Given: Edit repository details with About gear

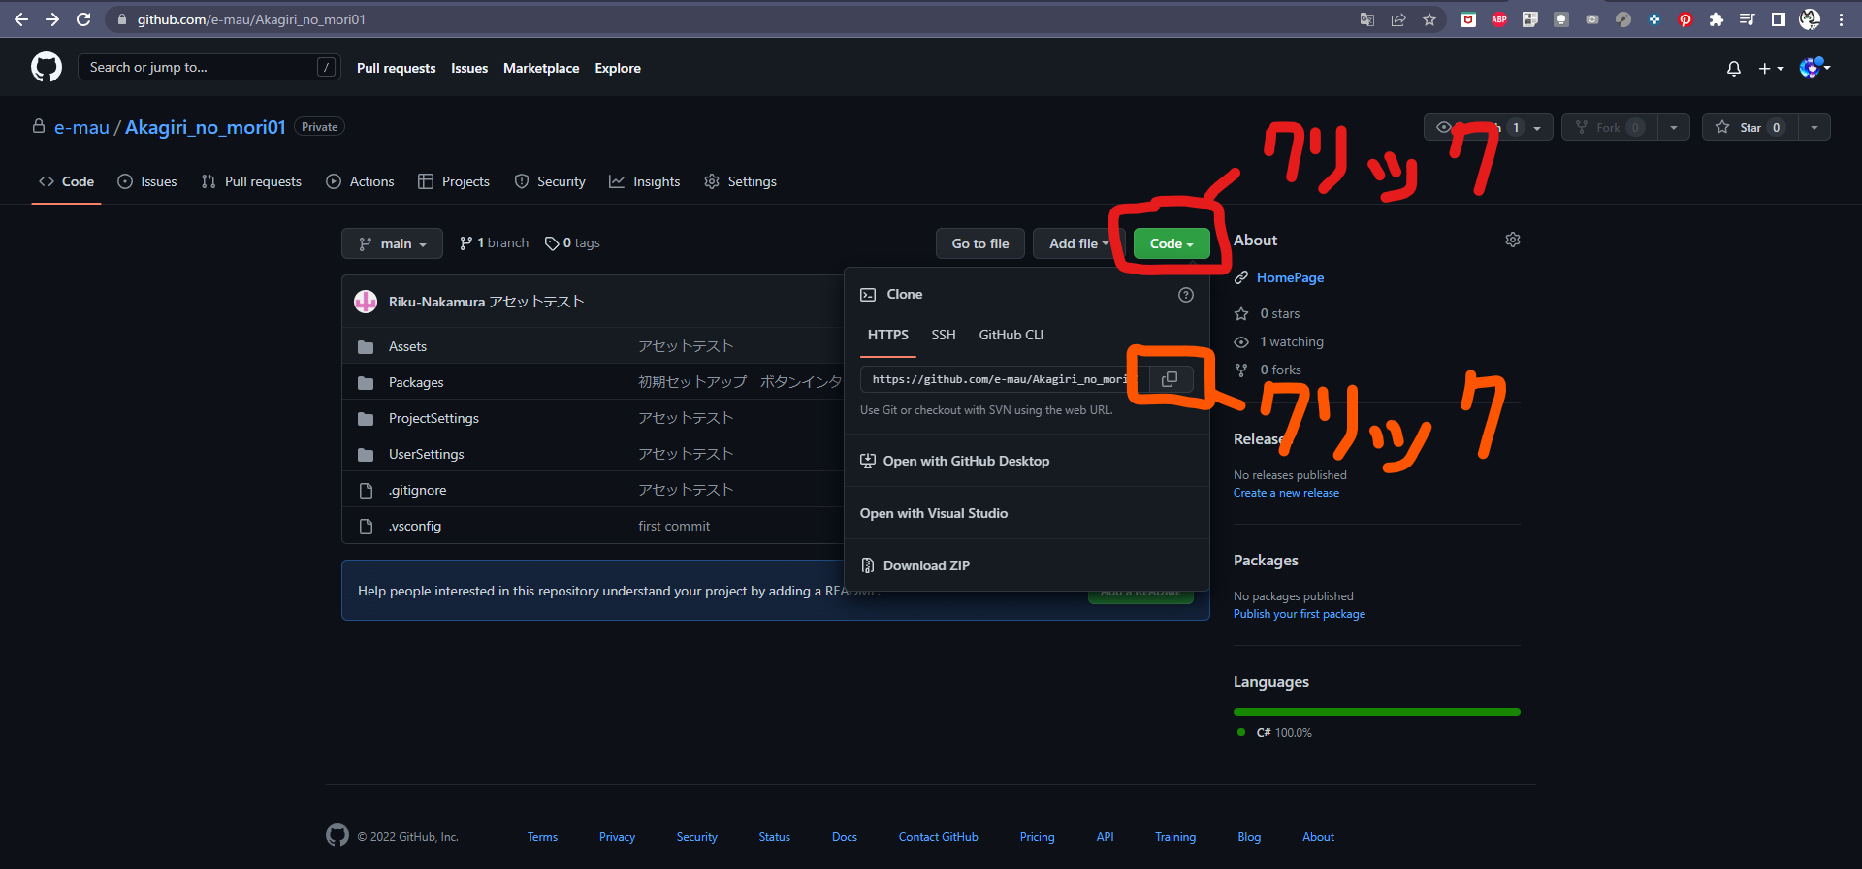Looking at the screenshot, I should tap(1513, 240).
